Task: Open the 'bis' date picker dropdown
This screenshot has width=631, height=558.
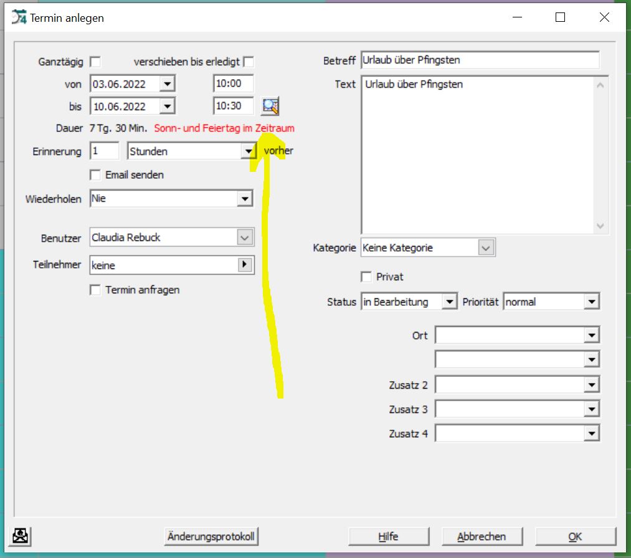Action: tap(167, 106)
